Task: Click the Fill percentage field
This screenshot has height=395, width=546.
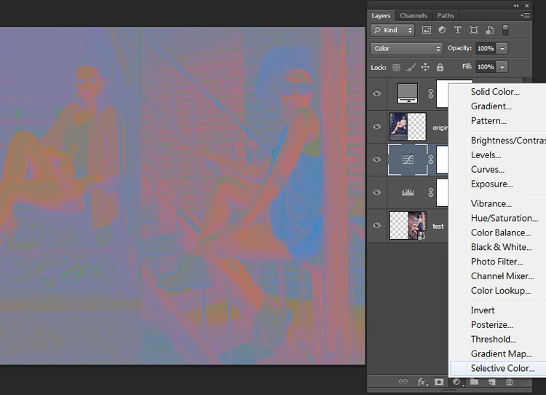Action: pyautogui.click(x=486, y=67)
